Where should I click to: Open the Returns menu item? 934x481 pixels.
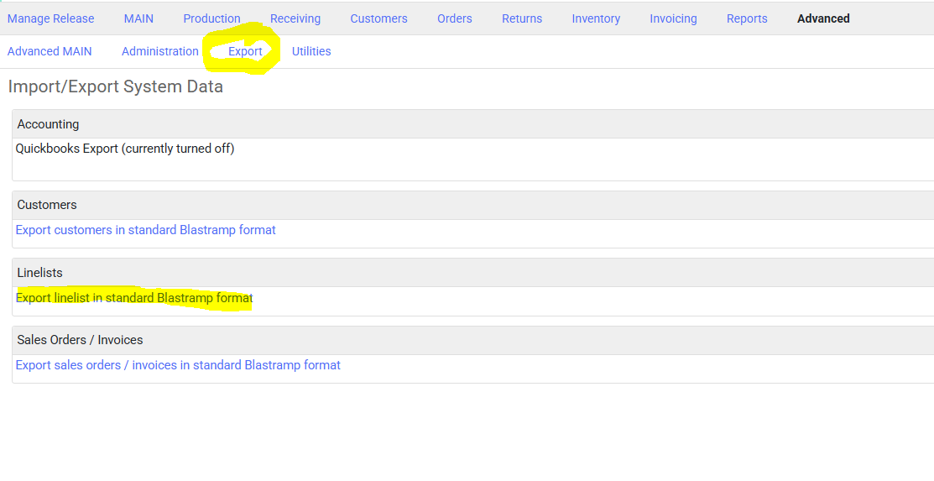click(x=522, y=18)
